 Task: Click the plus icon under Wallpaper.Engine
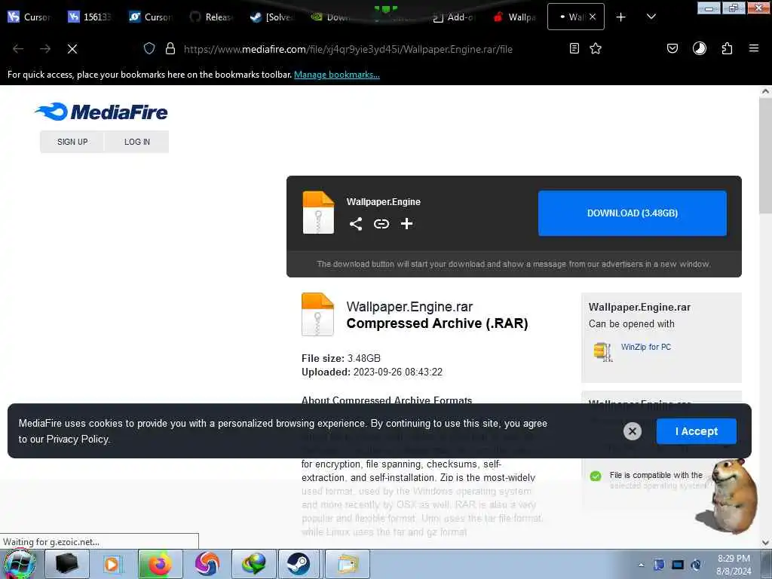pos(406,224)
